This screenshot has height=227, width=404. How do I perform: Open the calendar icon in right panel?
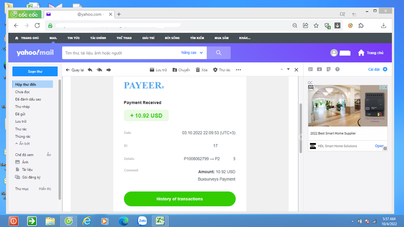(319, 69)
